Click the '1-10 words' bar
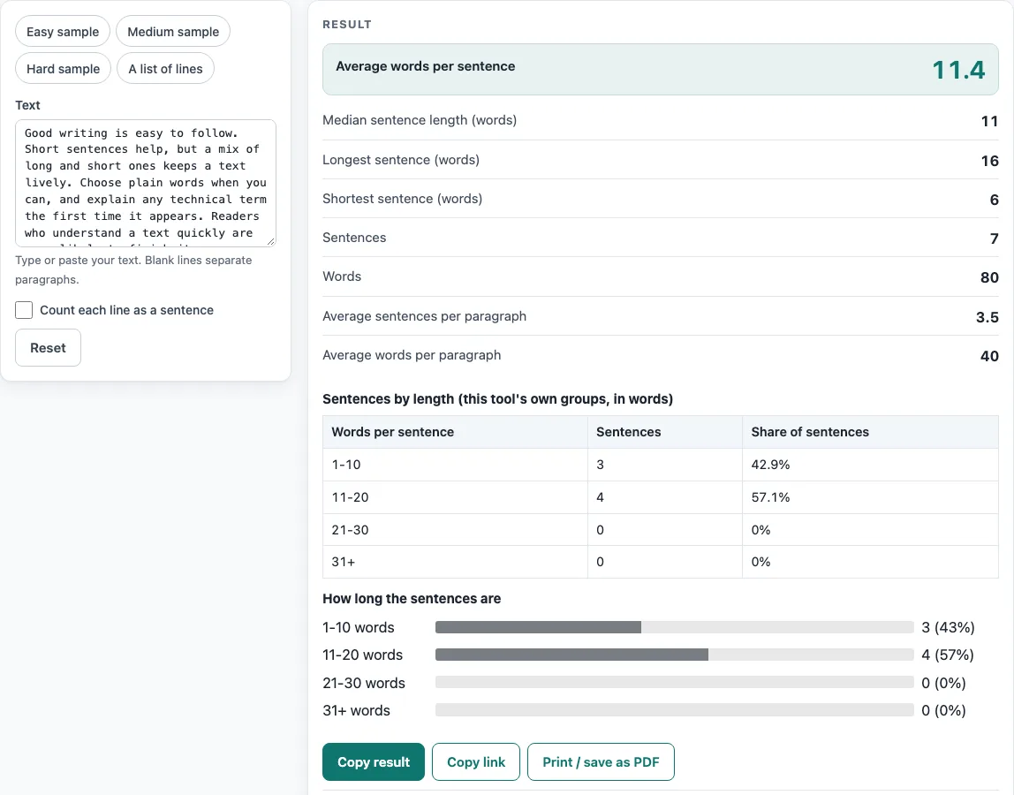The image size is (1014, 795). click(675, 627)
